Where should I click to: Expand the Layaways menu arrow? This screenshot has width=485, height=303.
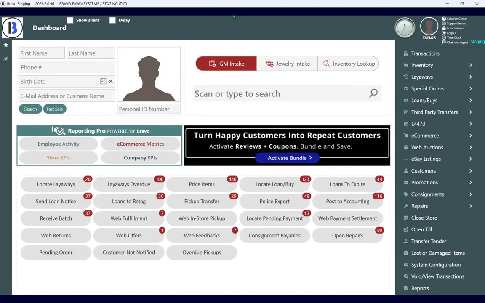click(470, 77)
